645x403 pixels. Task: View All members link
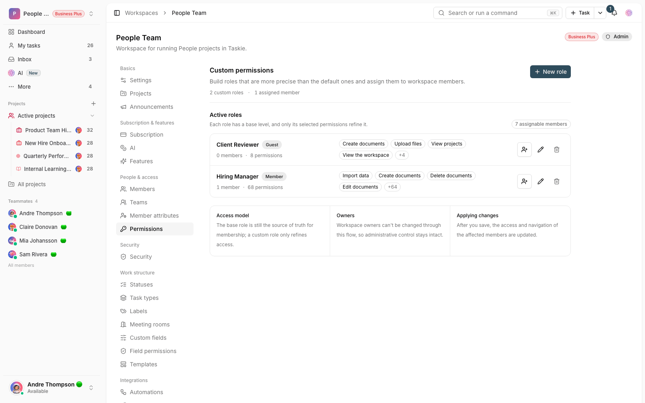21,265
